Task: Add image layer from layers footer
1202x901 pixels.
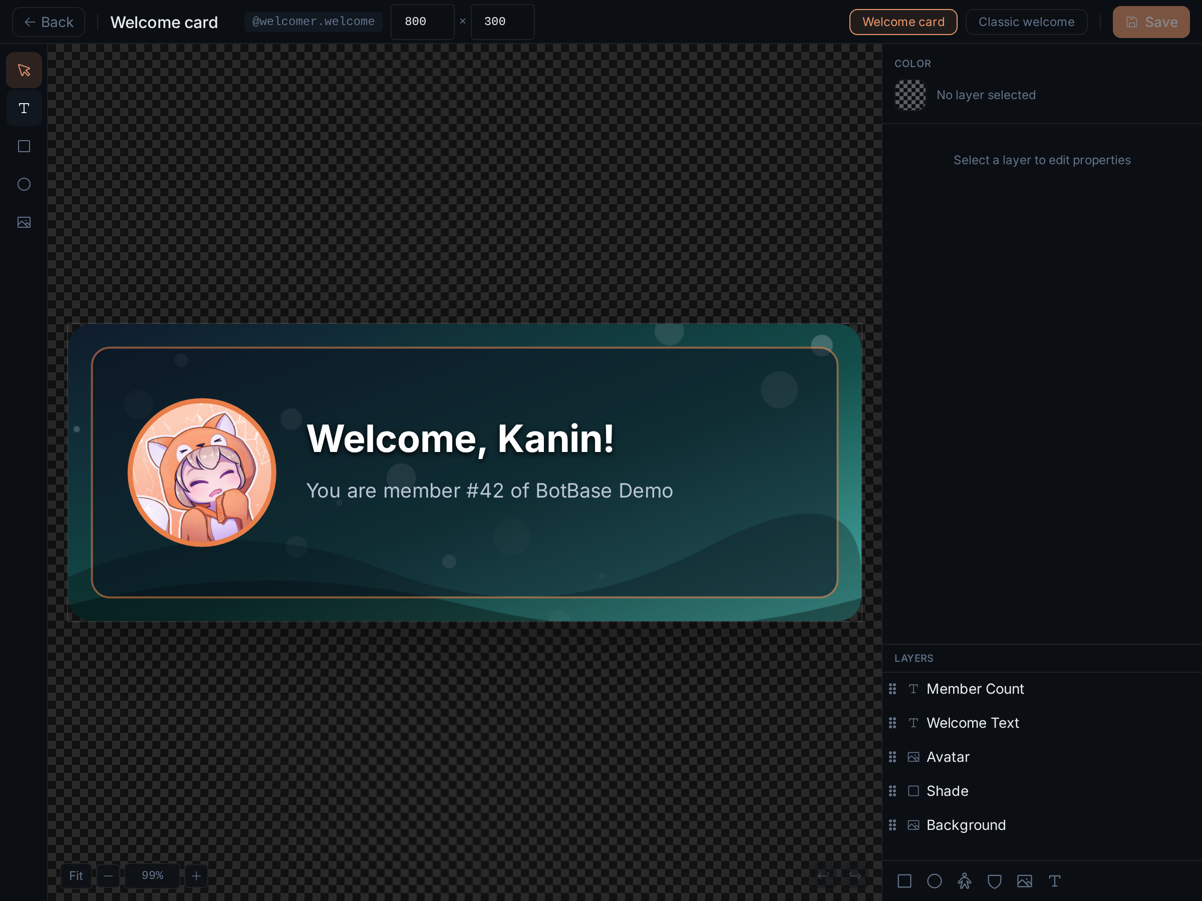Action: click(1024, 881)
